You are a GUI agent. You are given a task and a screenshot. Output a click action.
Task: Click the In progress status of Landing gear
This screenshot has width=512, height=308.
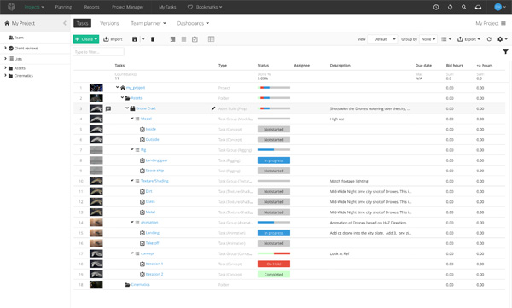click(x=274, y=160)
